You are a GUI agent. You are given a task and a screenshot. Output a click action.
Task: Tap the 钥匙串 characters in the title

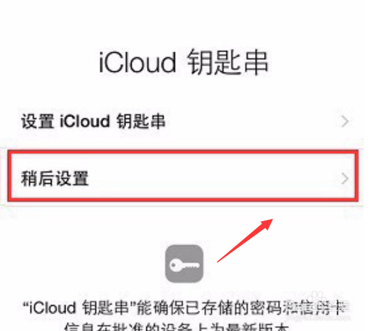[x=228, y=63]
